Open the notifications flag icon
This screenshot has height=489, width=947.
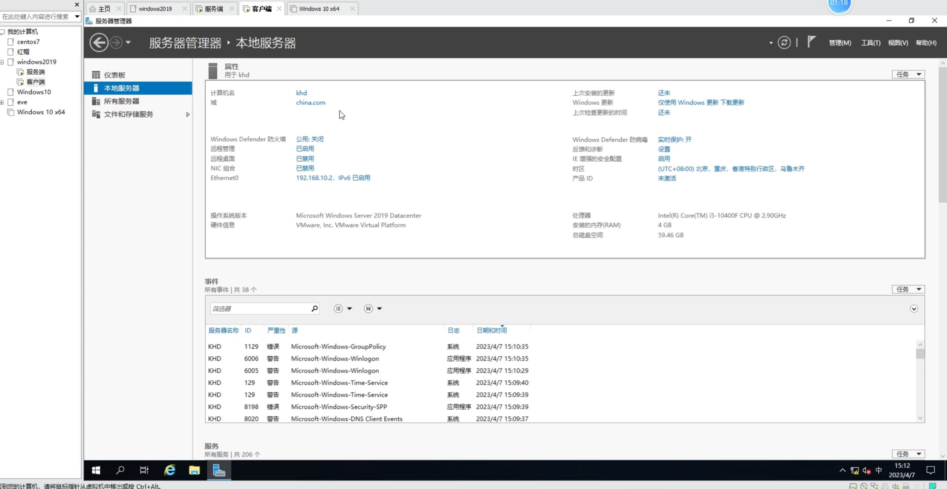tap(811, 42)
